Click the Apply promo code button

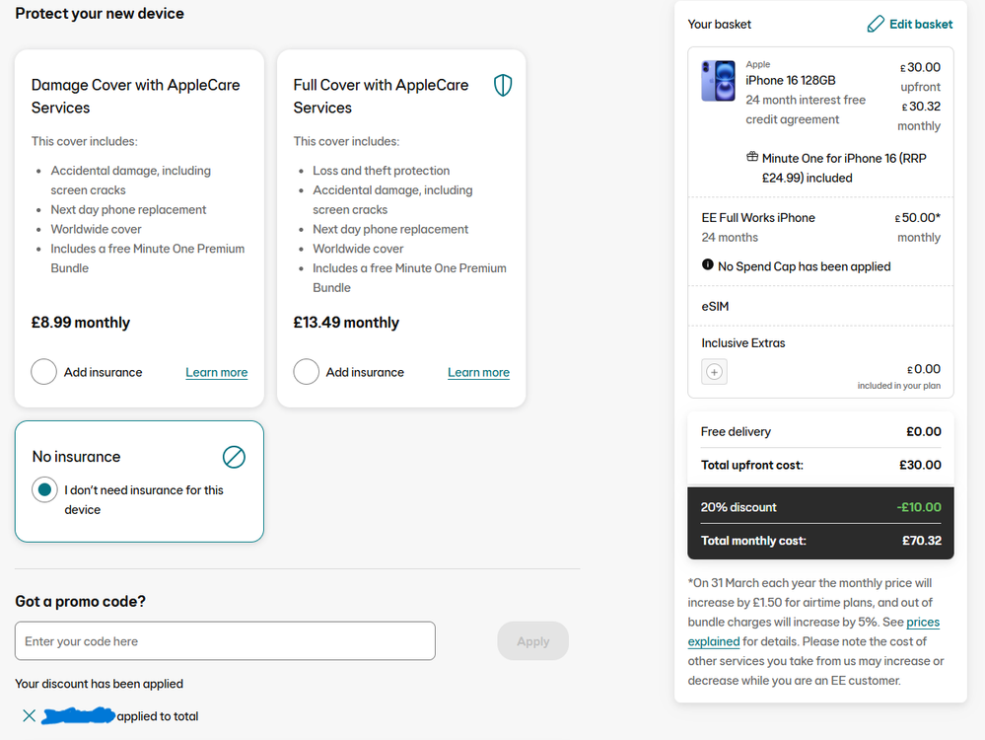click(x=532, y=640)
